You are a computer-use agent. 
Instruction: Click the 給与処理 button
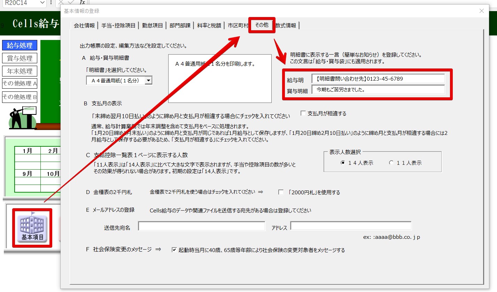tap(20, 45)
